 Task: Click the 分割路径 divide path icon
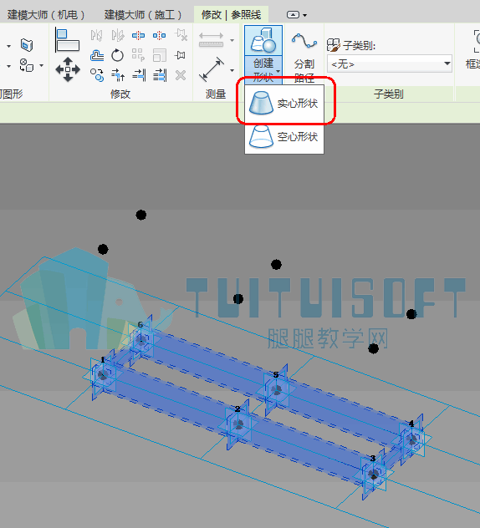(x=304, y=56)
